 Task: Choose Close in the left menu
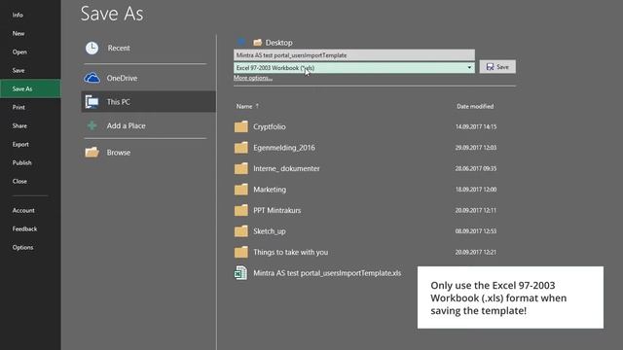pos(19,182)
